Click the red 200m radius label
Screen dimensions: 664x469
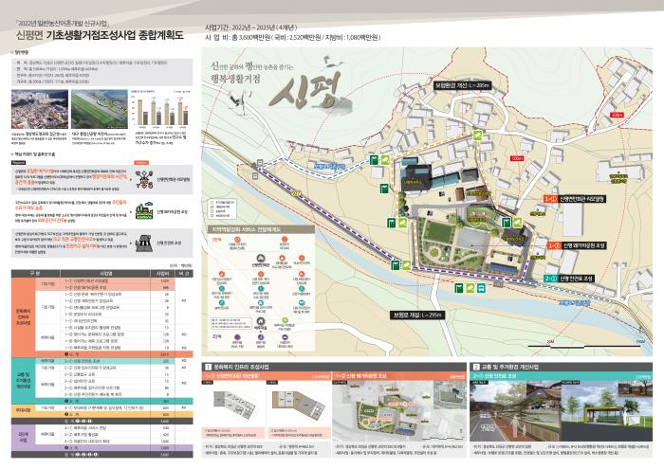coord(615,115)
